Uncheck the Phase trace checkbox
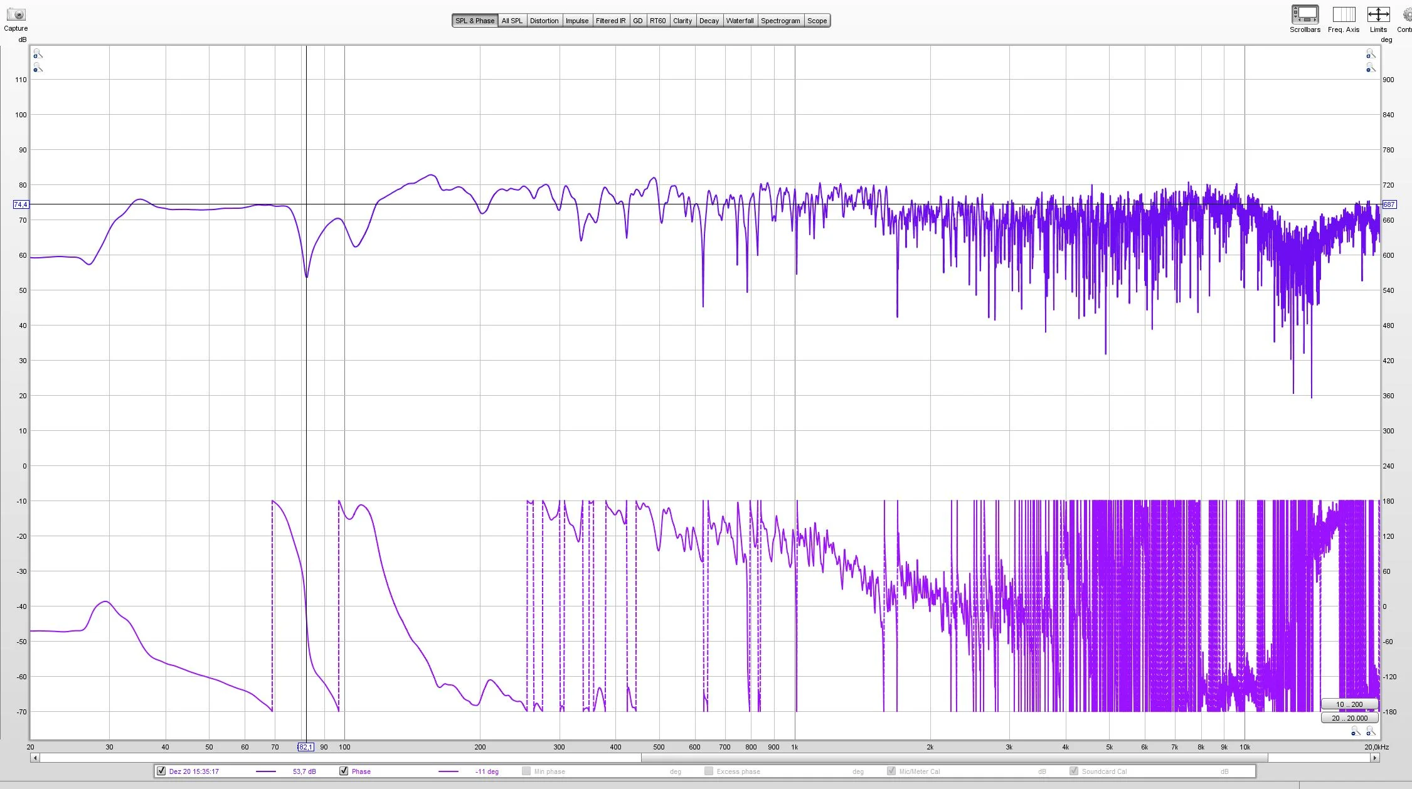 point(344,771)
